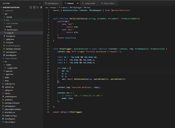Viewport: 175px width, 128px height.
Task: Click the api segment in breadcrumbs
Action: pyautogui.click(x=46, y=7)
